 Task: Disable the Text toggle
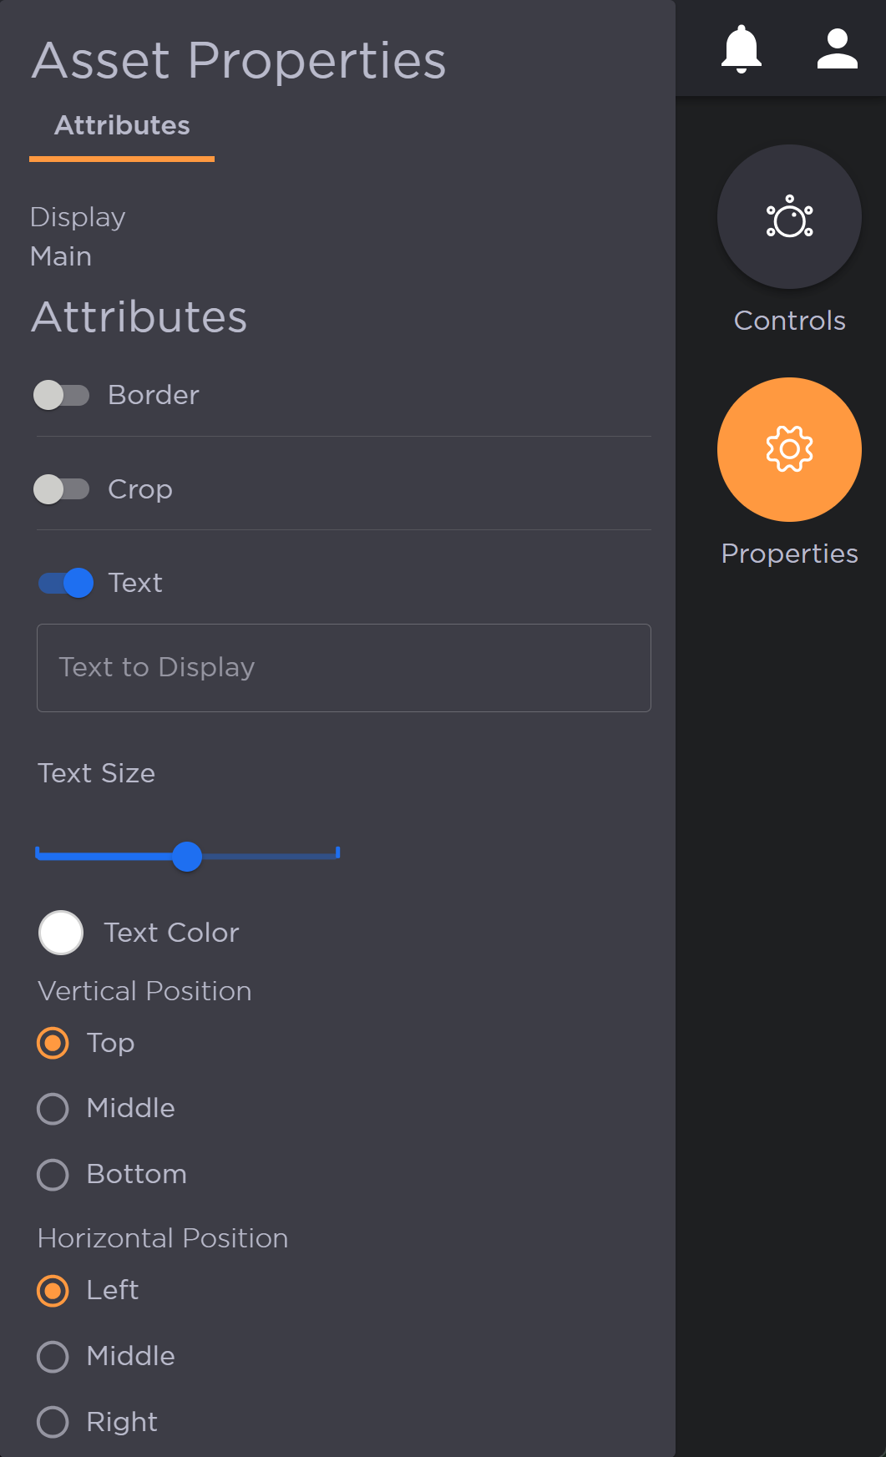[x=64, y=583]
